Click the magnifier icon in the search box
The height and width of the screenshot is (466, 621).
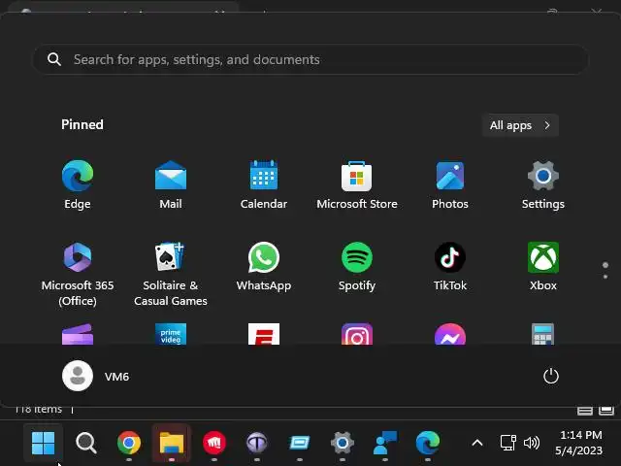(x=54, y=59)
